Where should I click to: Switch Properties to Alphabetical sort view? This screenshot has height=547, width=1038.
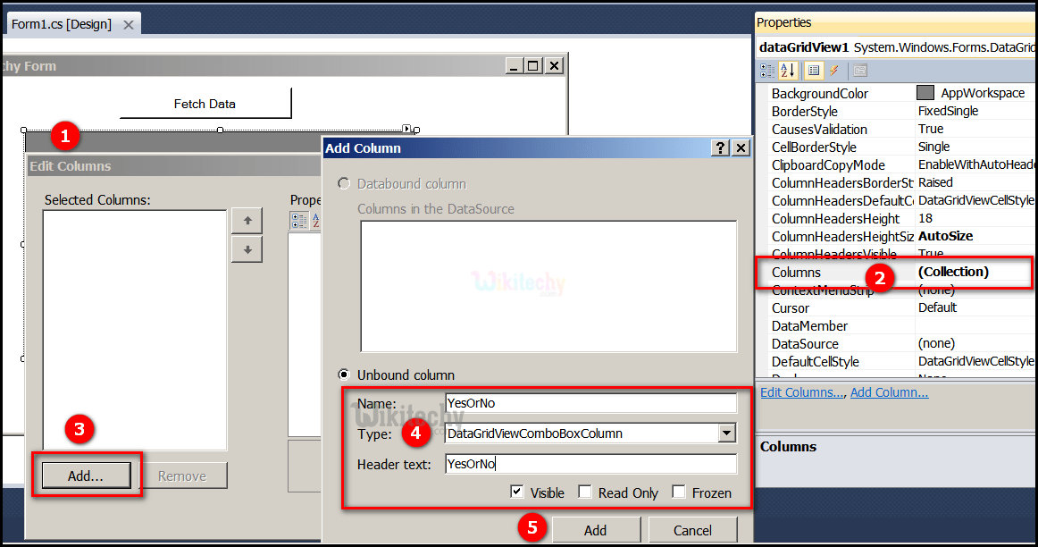click(x=788, y=70)
